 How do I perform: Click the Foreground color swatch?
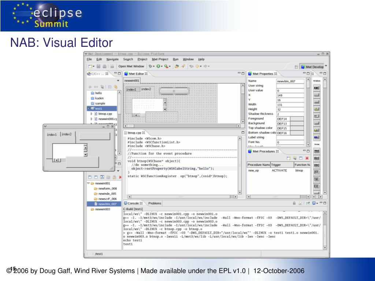point(297,119)
